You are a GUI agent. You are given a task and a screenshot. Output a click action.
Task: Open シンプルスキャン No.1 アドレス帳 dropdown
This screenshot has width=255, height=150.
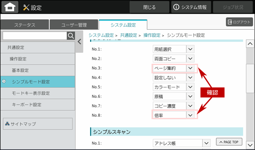(x=182, y=143)
